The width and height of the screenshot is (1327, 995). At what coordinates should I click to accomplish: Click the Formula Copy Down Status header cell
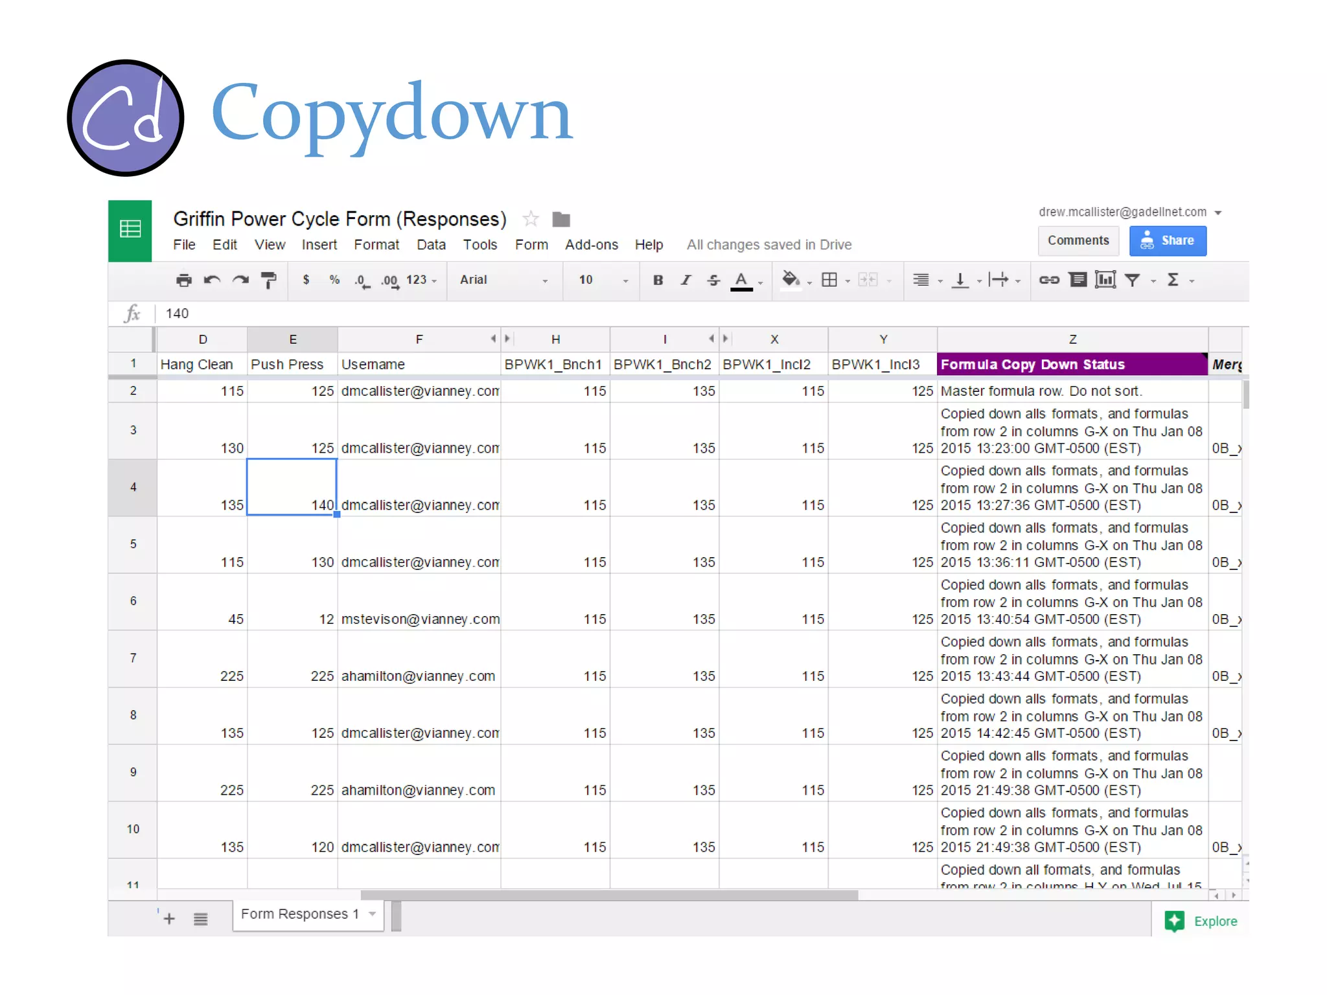[x=1072, y=364]
